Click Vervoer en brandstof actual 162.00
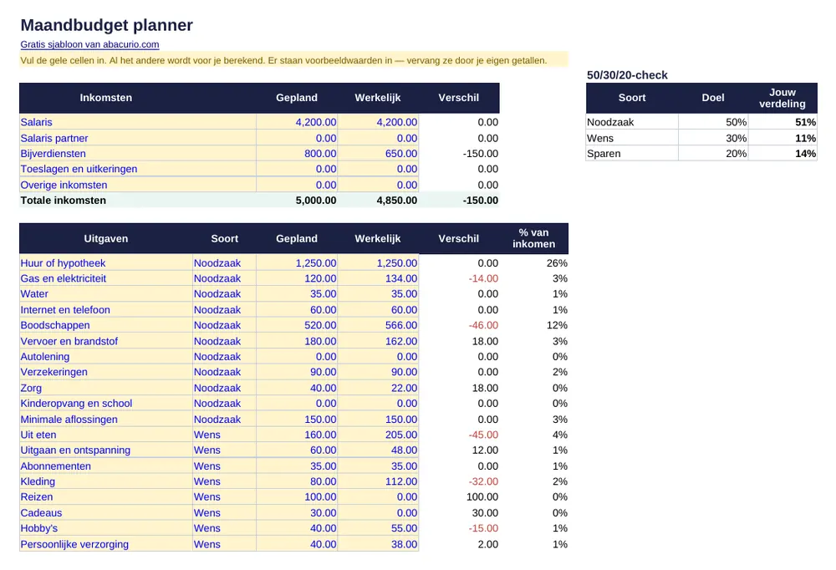836x570 pixels. coord(378,341)
